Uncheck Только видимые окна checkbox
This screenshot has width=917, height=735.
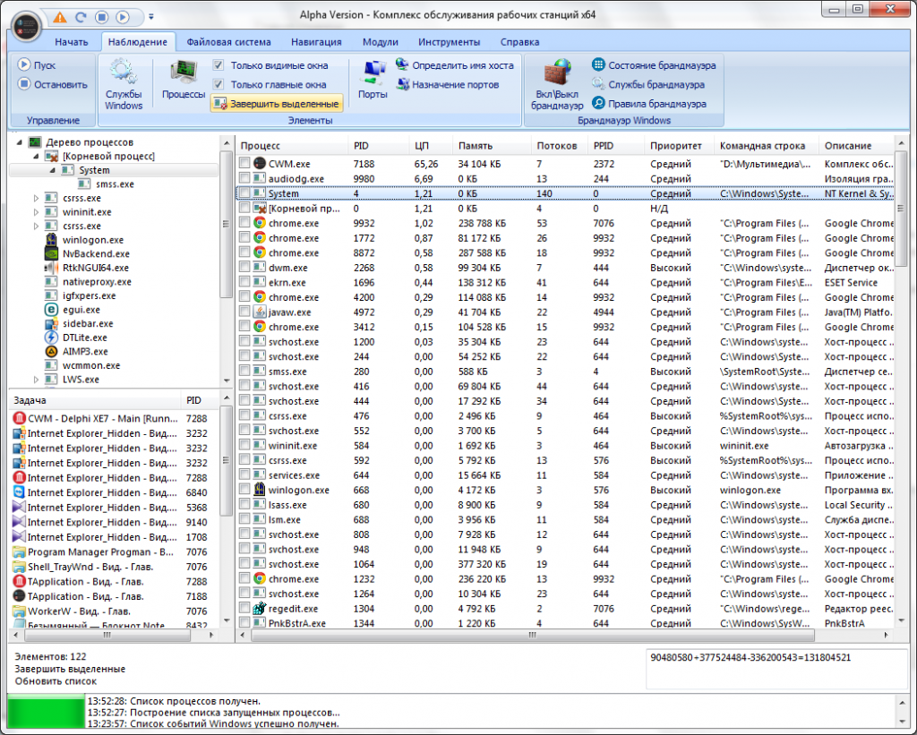tap(219, 65)
